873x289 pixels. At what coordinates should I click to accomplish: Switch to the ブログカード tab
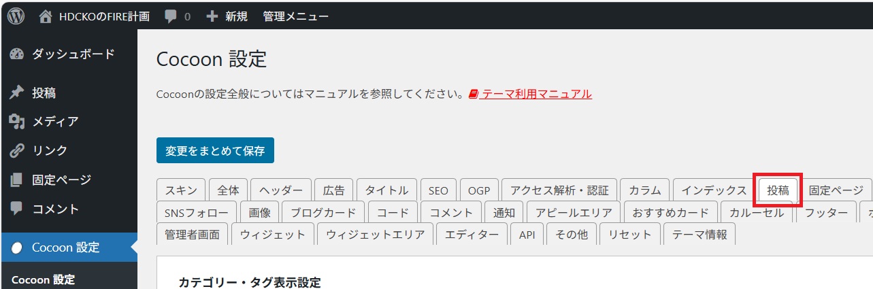(x=323, y=212)
